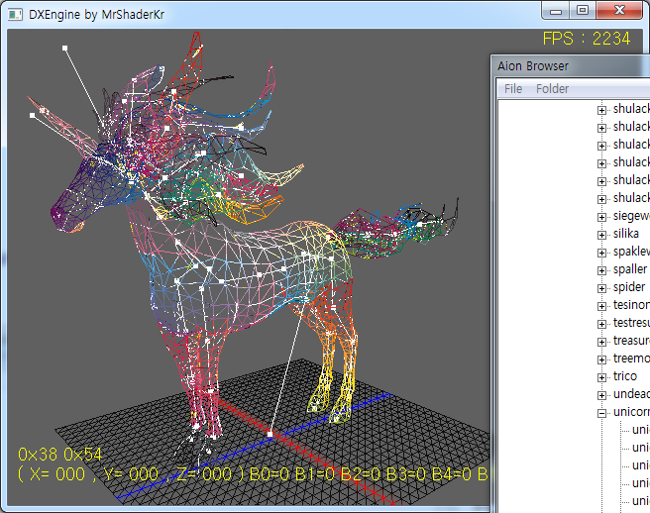Viewport: 650px width, 513px height.
Task: Select the spider tree item label
Action: coord(629,287)
